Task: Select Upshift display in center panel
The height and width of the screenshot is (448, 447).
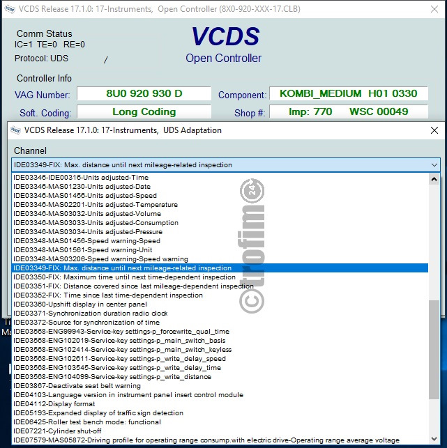Action: 220,304
